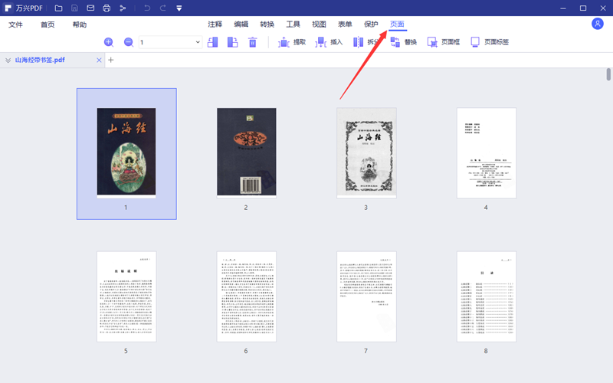
Task: Expand the tab list double-chevron
Action: coord(8,60)
